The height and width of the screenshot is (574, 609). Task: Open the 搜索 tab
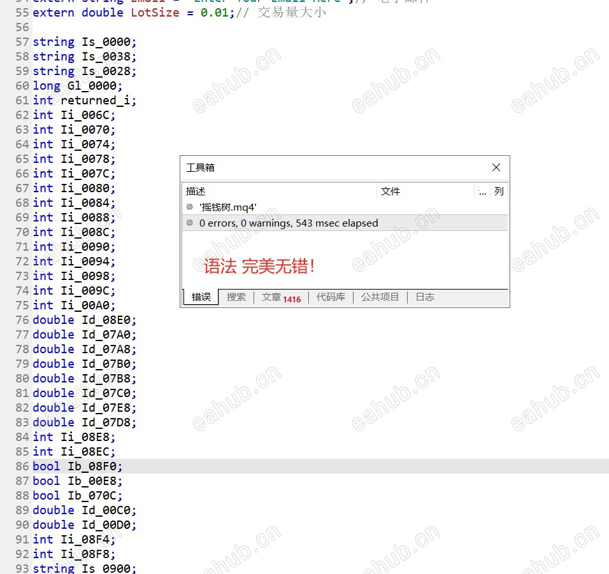pyautogui.click(x=236, y=297)
